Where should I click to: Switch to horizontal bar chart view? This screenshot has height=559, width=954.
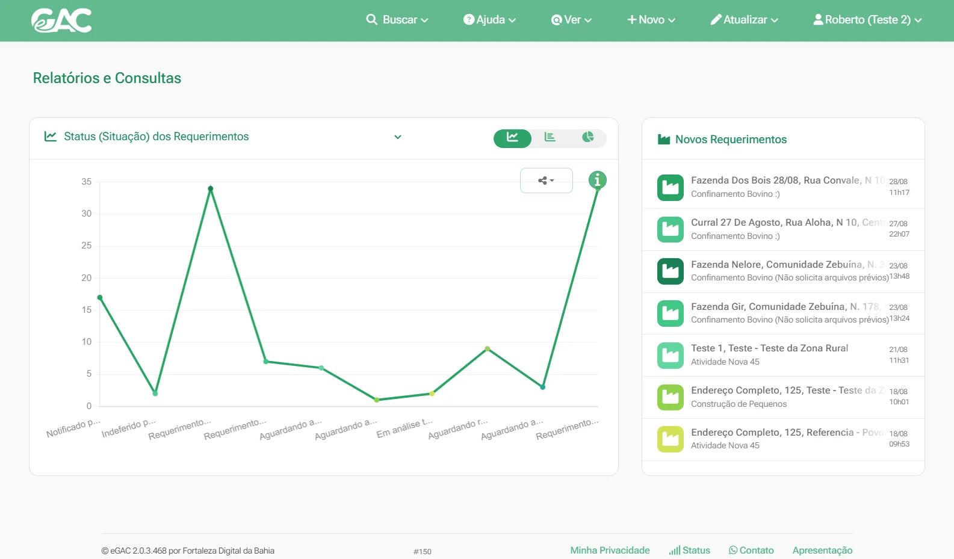pyautogui.click(x=550, y=138)
